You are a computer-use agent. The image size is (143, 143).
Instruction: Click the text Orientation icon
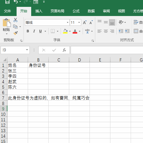click(x=121, y=22)
